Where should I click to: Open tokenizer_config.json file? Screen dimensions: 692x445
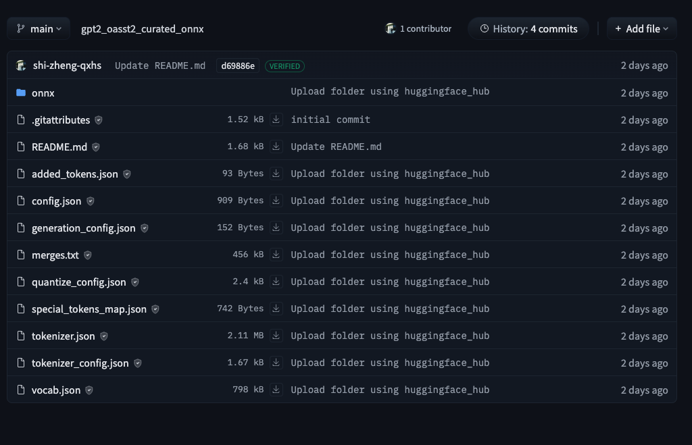[x=80, y=363]
